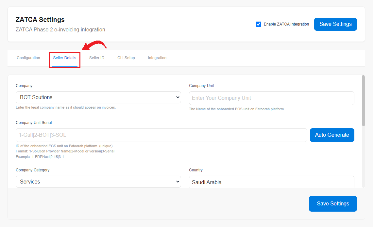Click Save Settings in the header card
The height and width of the screenshot is (227, 373).
tap(335, 24)
